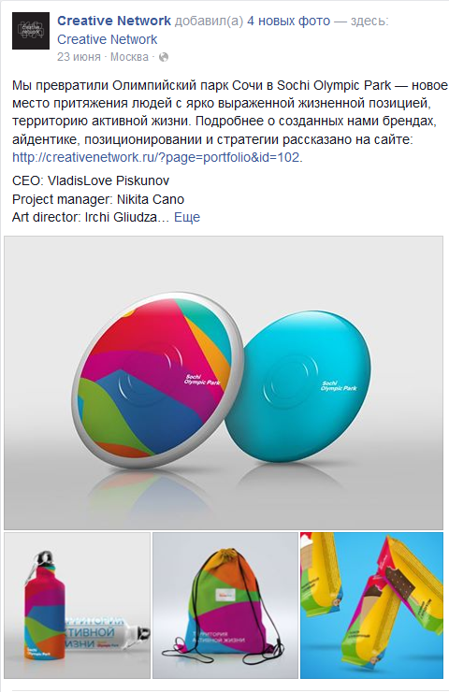Open the creativenetwork.ru portfolio URL
449x692 pixels.
tap(156, 157)
